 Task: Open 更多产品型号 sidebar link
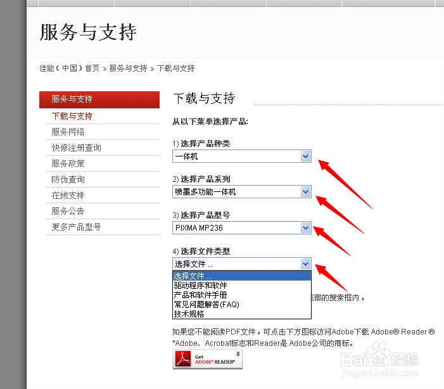click(76, 227)
